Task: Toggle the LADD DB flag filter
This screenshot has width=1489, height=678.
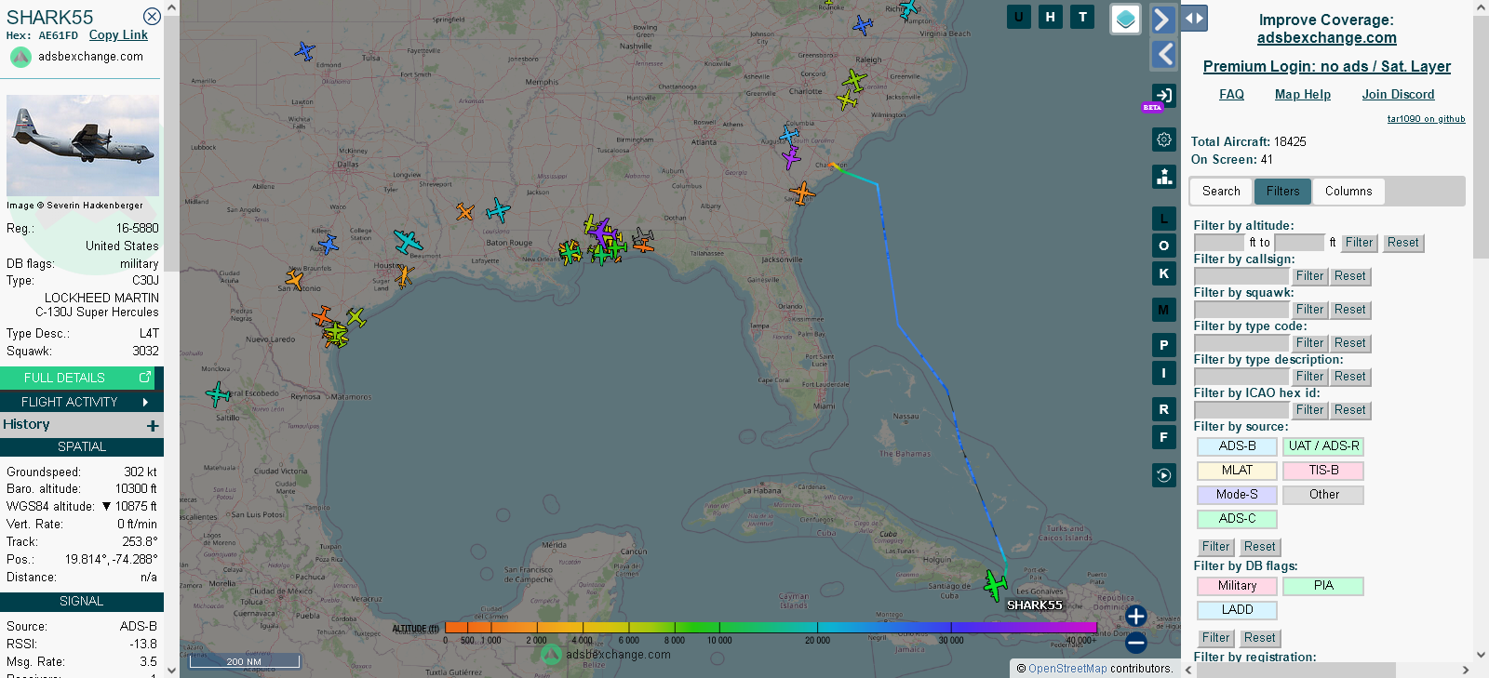Action: click(x=1237, y=610)
